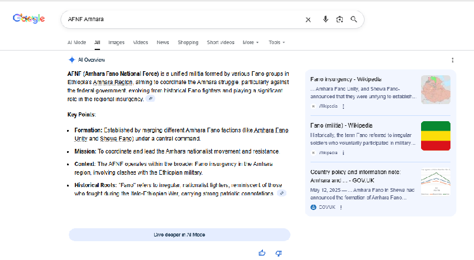Screen dimensions: 474x260
Task: Click the bold AFNF (Amhara Fano National Force) text
Action: [113, 74]
